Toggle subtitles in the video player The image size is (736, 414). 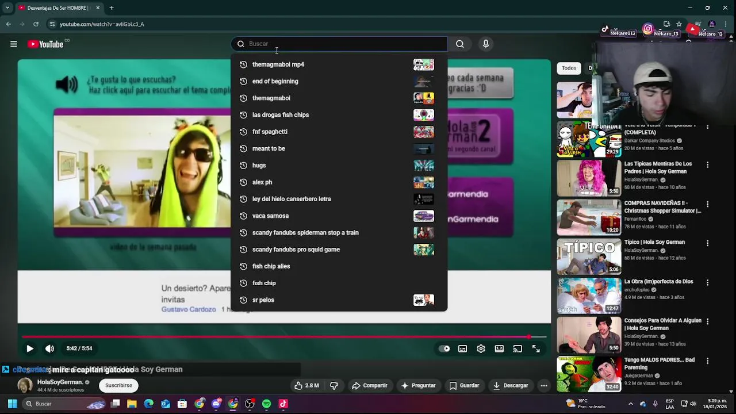(x=462, y=348)
